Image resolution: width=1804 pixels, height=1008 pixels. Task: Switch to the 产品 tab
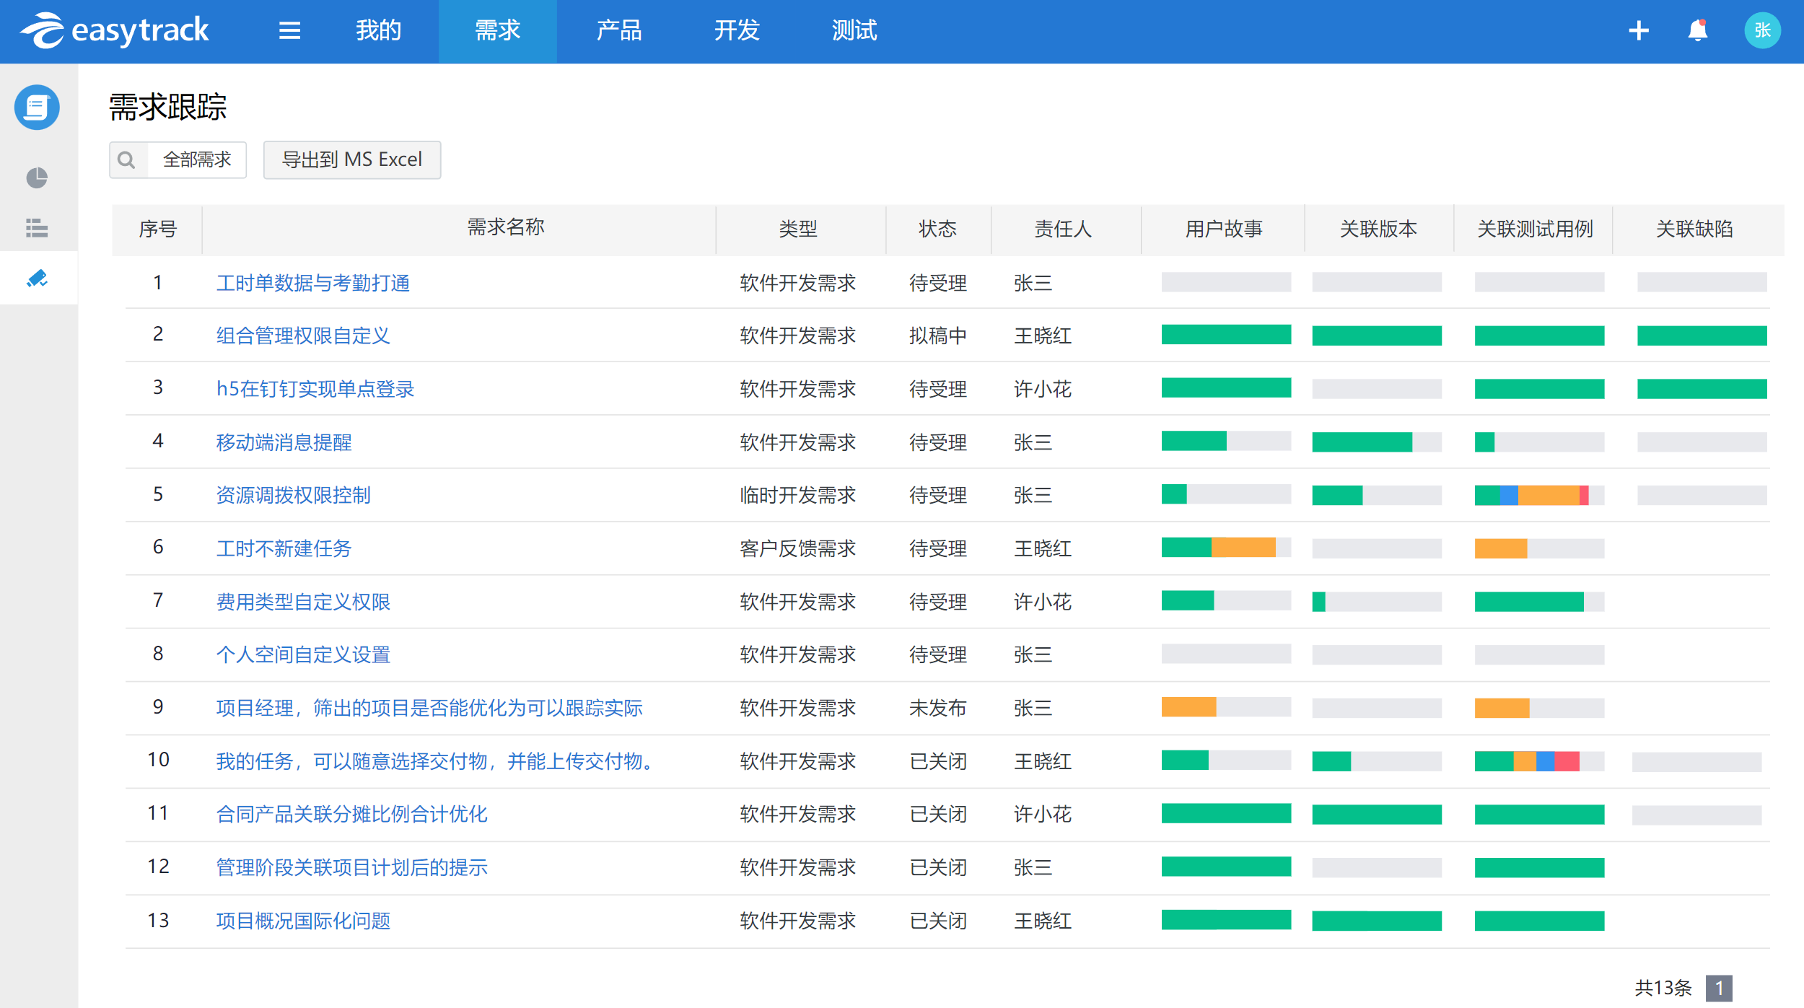618,30
